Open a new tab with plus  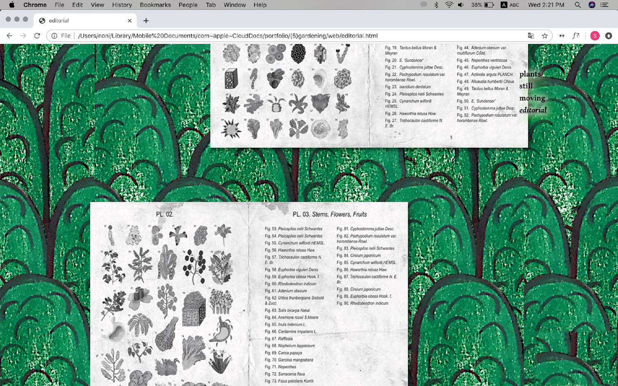(x=146, y=21)
